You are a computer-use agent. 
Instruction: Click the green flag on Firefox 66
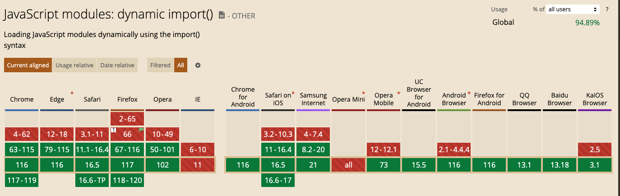pyautogui.click(x=141, y=130)
